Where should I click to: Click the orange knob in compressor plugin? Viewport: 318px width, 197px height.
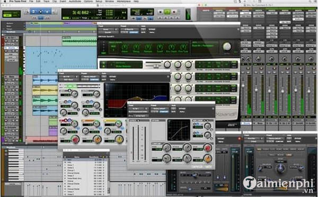pyautogui.click(x=207, y=158)
